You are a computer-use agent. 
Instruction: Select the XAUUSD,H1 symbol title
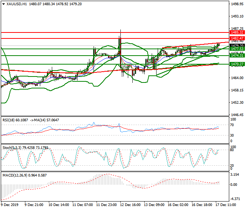click(x=17, y=4)
